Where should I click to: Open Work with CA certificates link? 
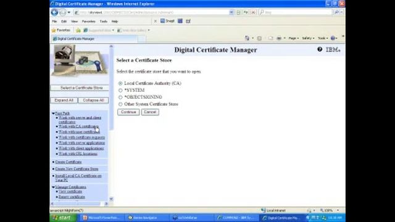tap(78, 126)
